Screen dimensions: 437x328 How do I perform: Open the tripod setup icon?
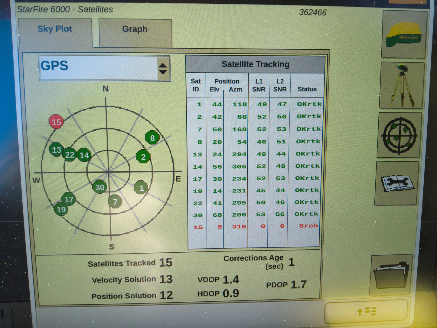(401, 84)
